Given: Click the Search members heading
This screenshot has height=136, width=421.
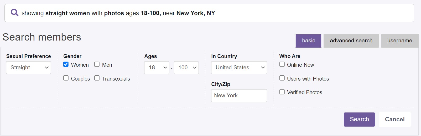Looking at the screenshot, I should click(x=42, y=37).
